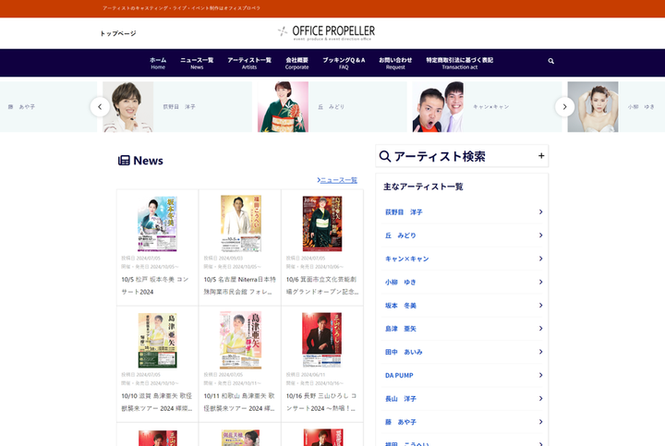Image resolution: width=665 pixels, height=446 pixels.
Task: Open 島津 亜矢 in artist list
Action: point(463,329)
